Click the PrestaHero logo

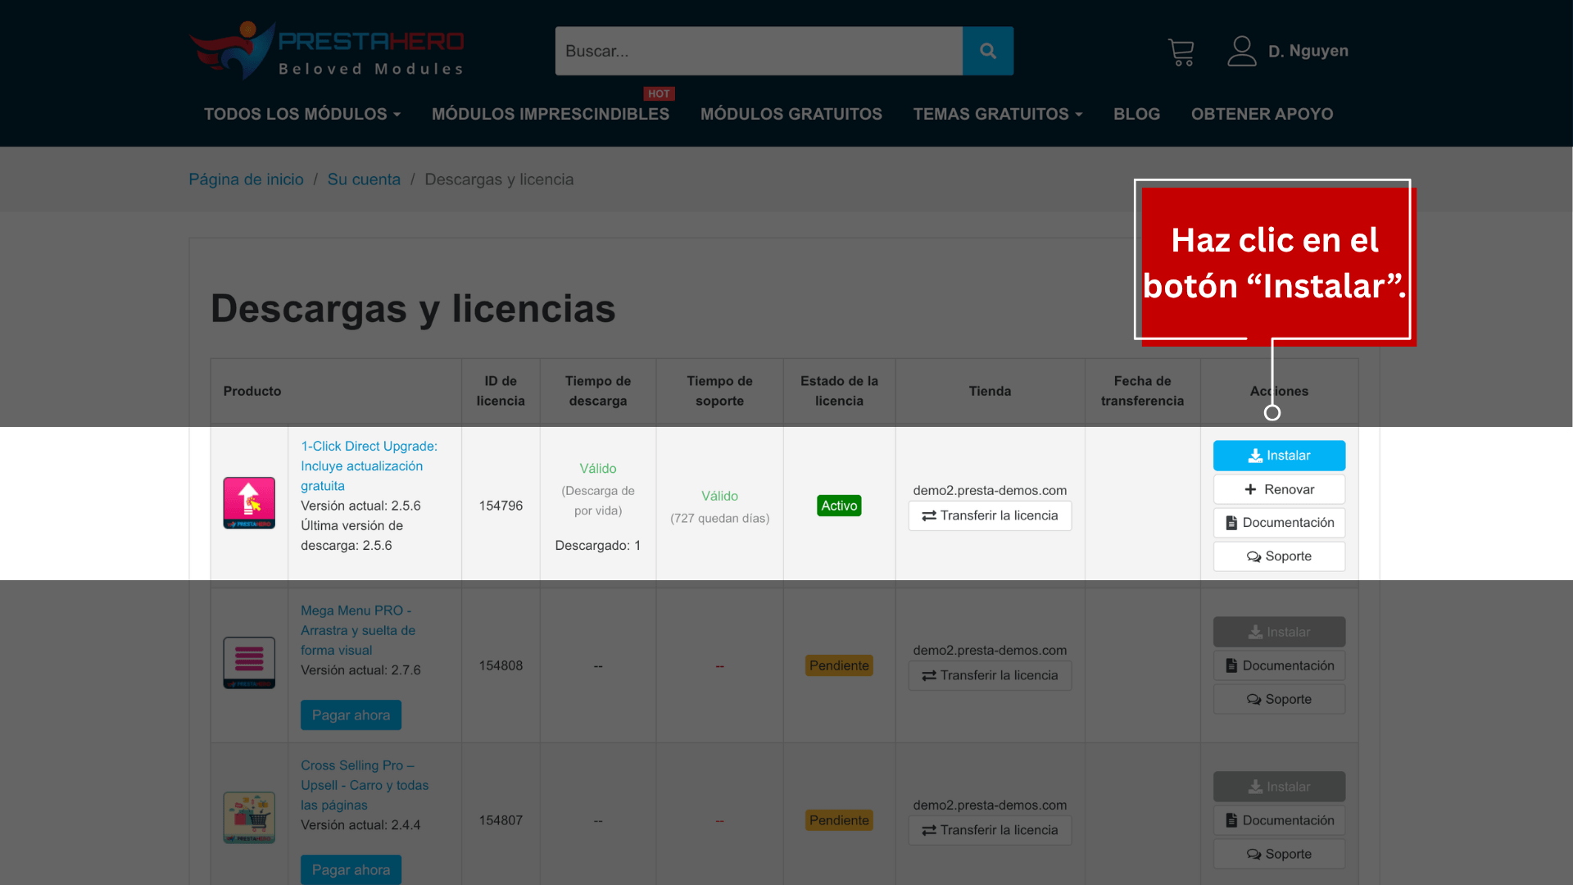tap(326, 51)
